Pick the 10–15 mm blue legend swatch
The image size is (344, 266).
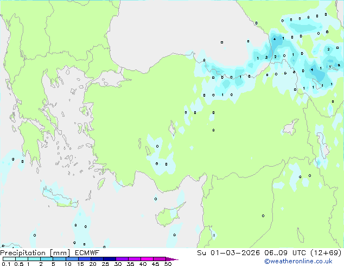72,259
